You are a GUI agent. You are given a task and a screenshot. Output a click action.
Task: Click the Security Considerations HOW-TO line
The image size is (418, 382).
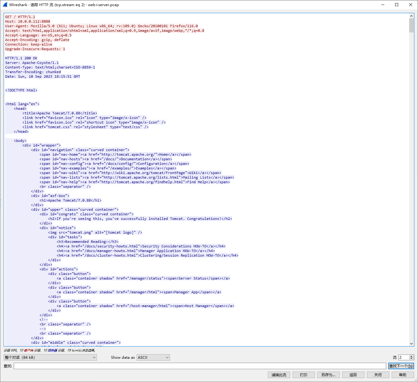pyautogui.click(x=141, y=246)
